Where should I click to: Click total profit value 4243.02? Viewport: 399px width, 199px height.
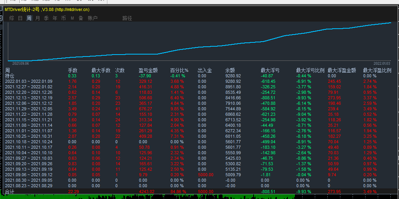coord(147,192)
